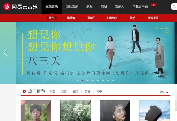Go to 排行榜 in the red sub-navigation
This screenshot has width=177, height=121.
(71, 18)
